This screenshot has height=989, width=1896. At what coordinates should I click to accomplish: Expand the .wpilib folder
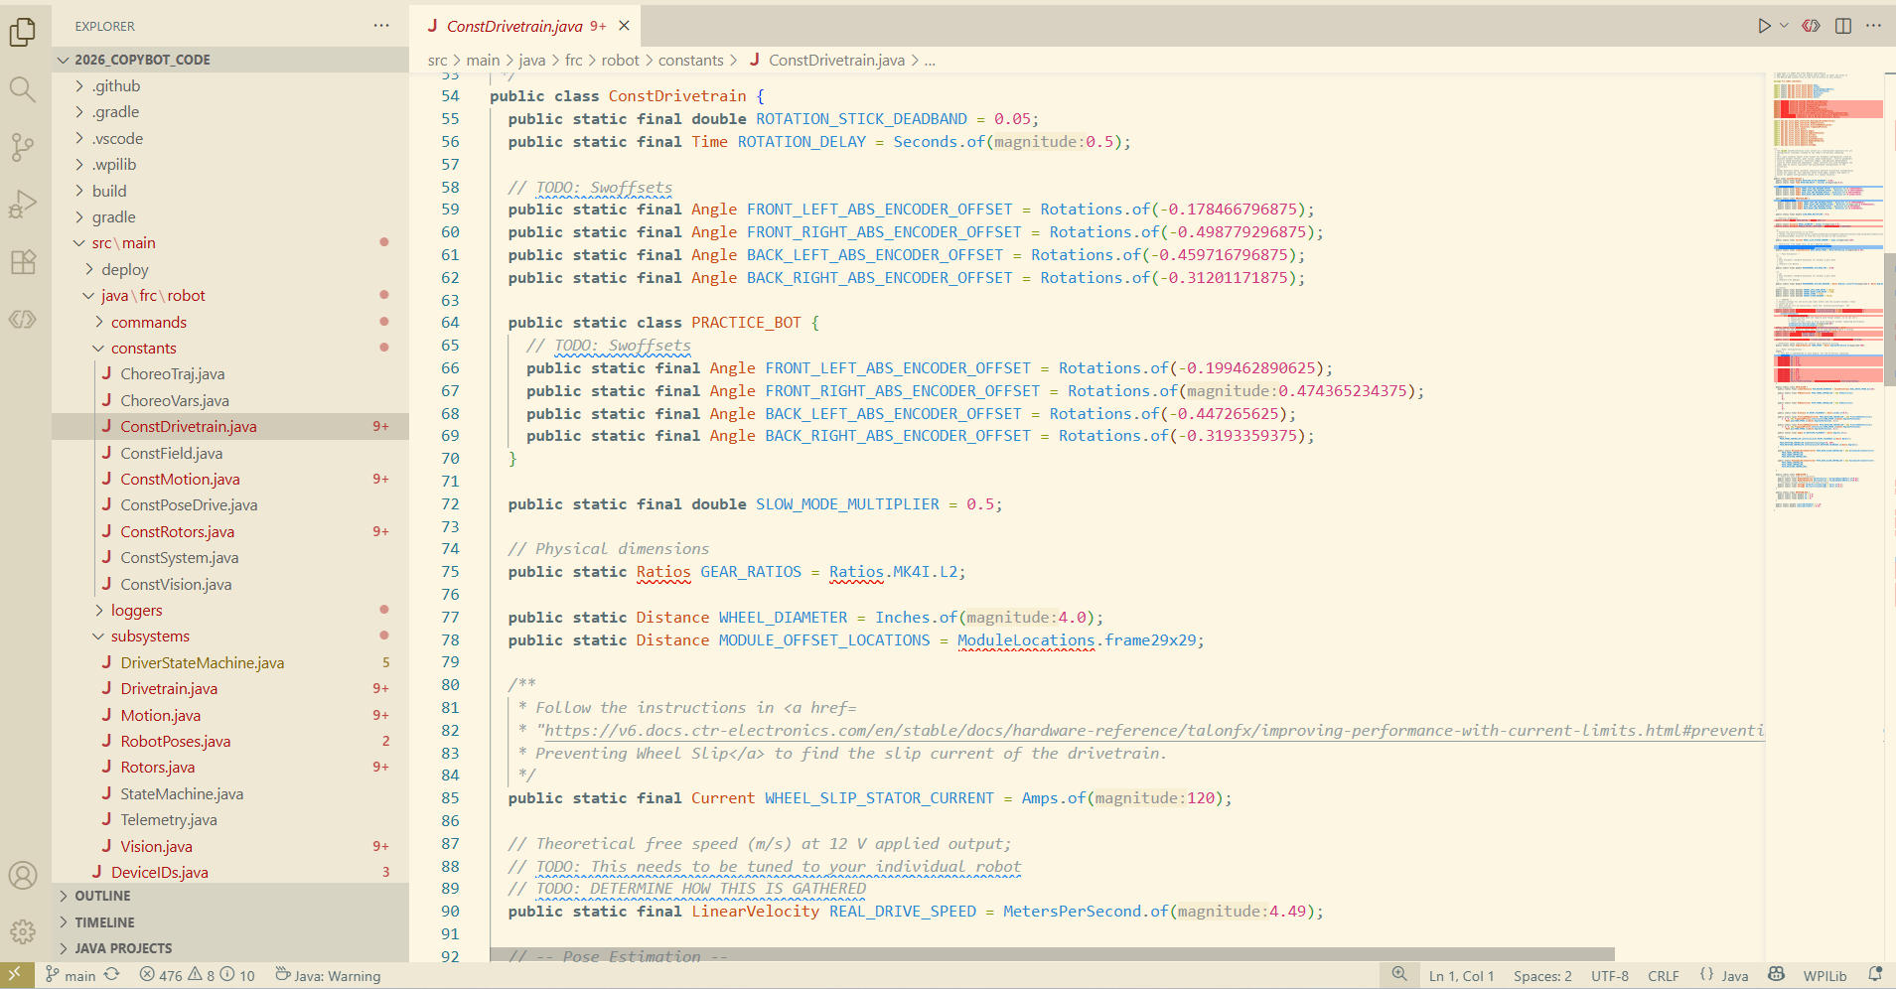point(230,165)
